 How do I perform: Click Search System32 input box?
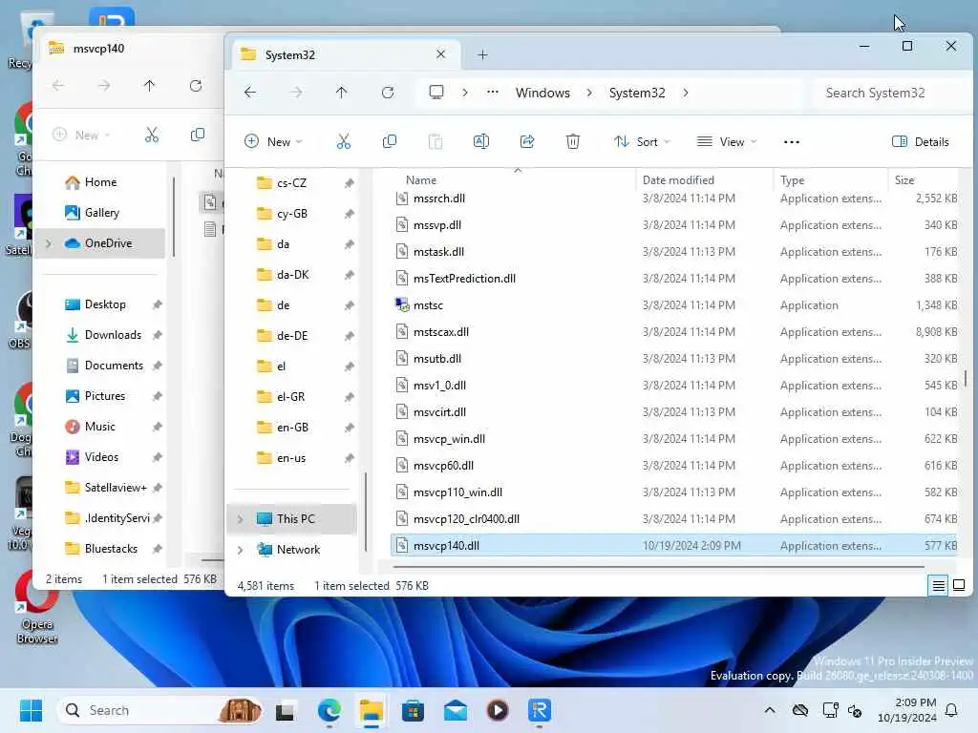click(x=892, y=93)
